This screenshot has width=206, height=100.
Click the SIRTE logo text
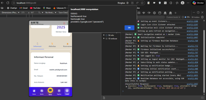coord(35,23)
